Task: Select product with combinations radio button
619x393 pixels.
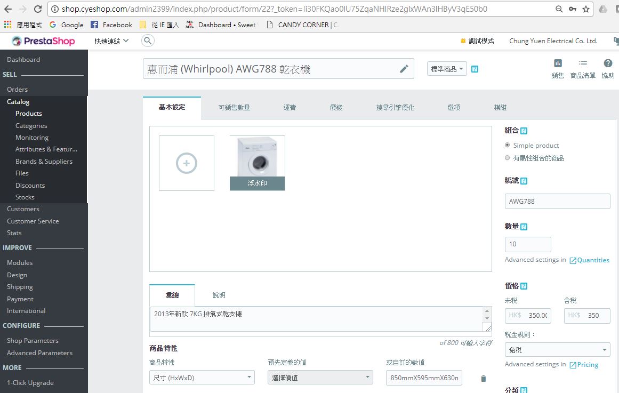Action: 507,158
